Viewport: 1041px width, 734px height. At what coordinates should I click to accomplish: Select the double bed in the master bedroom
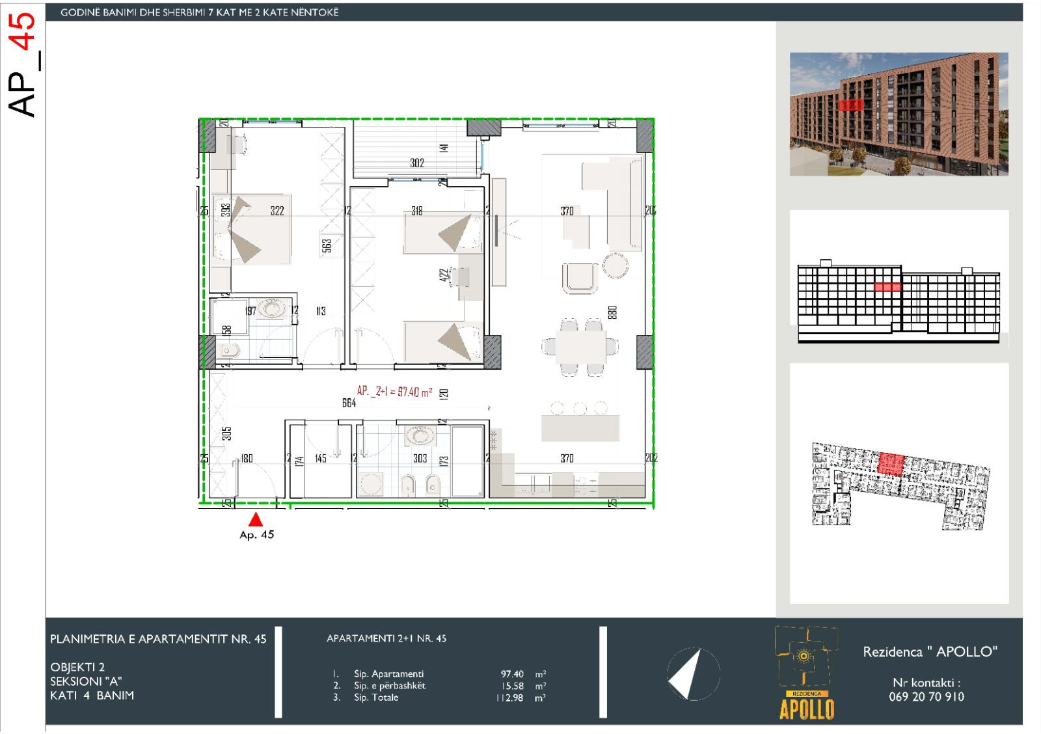coord(252,230)
